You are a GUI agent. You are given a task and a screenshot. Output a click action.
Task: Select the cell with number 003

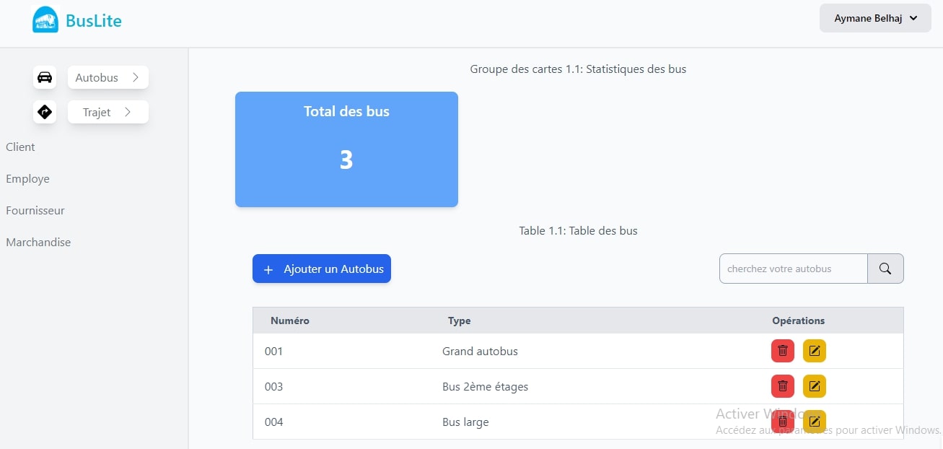tap(273, 387)
